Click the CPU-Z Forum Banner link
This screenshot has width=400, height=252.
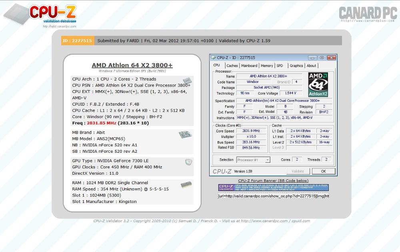[x=273, y=181]
